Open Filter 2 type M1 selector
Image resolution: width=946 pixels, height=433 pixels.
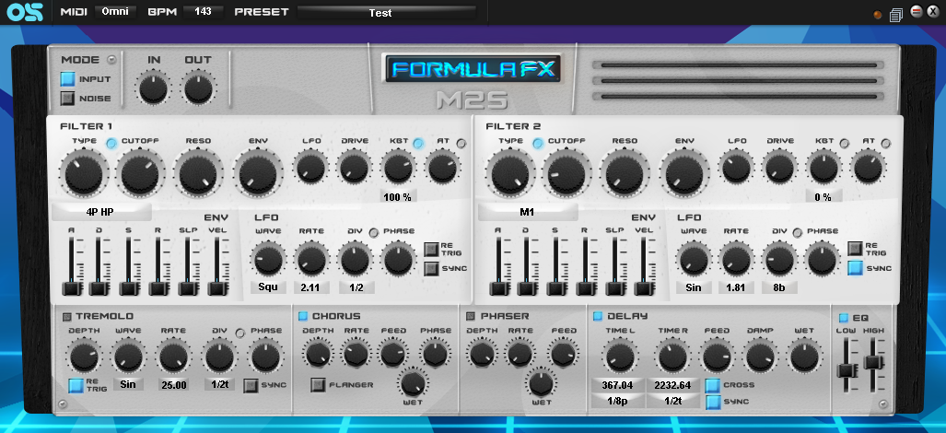click(x=527, y=212)
